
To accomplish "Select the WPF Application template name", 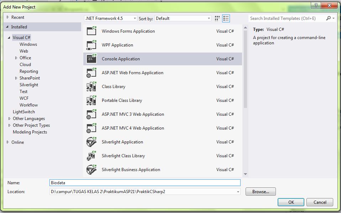I will pos(117,45).
